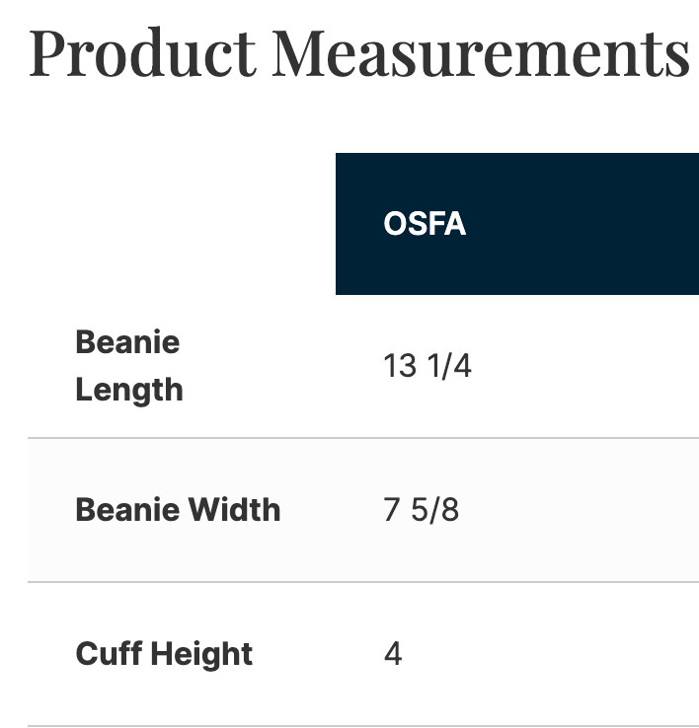Click the word Beanie above Length
The image size is (699, 728).
127,342
